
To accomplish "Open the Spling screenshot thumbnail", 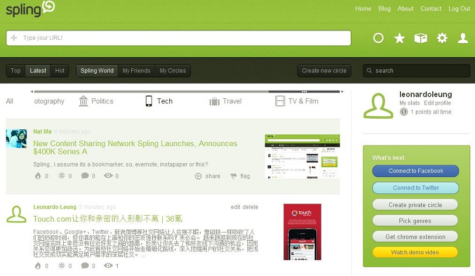I will pyautogui.click(x=302, y=157).
